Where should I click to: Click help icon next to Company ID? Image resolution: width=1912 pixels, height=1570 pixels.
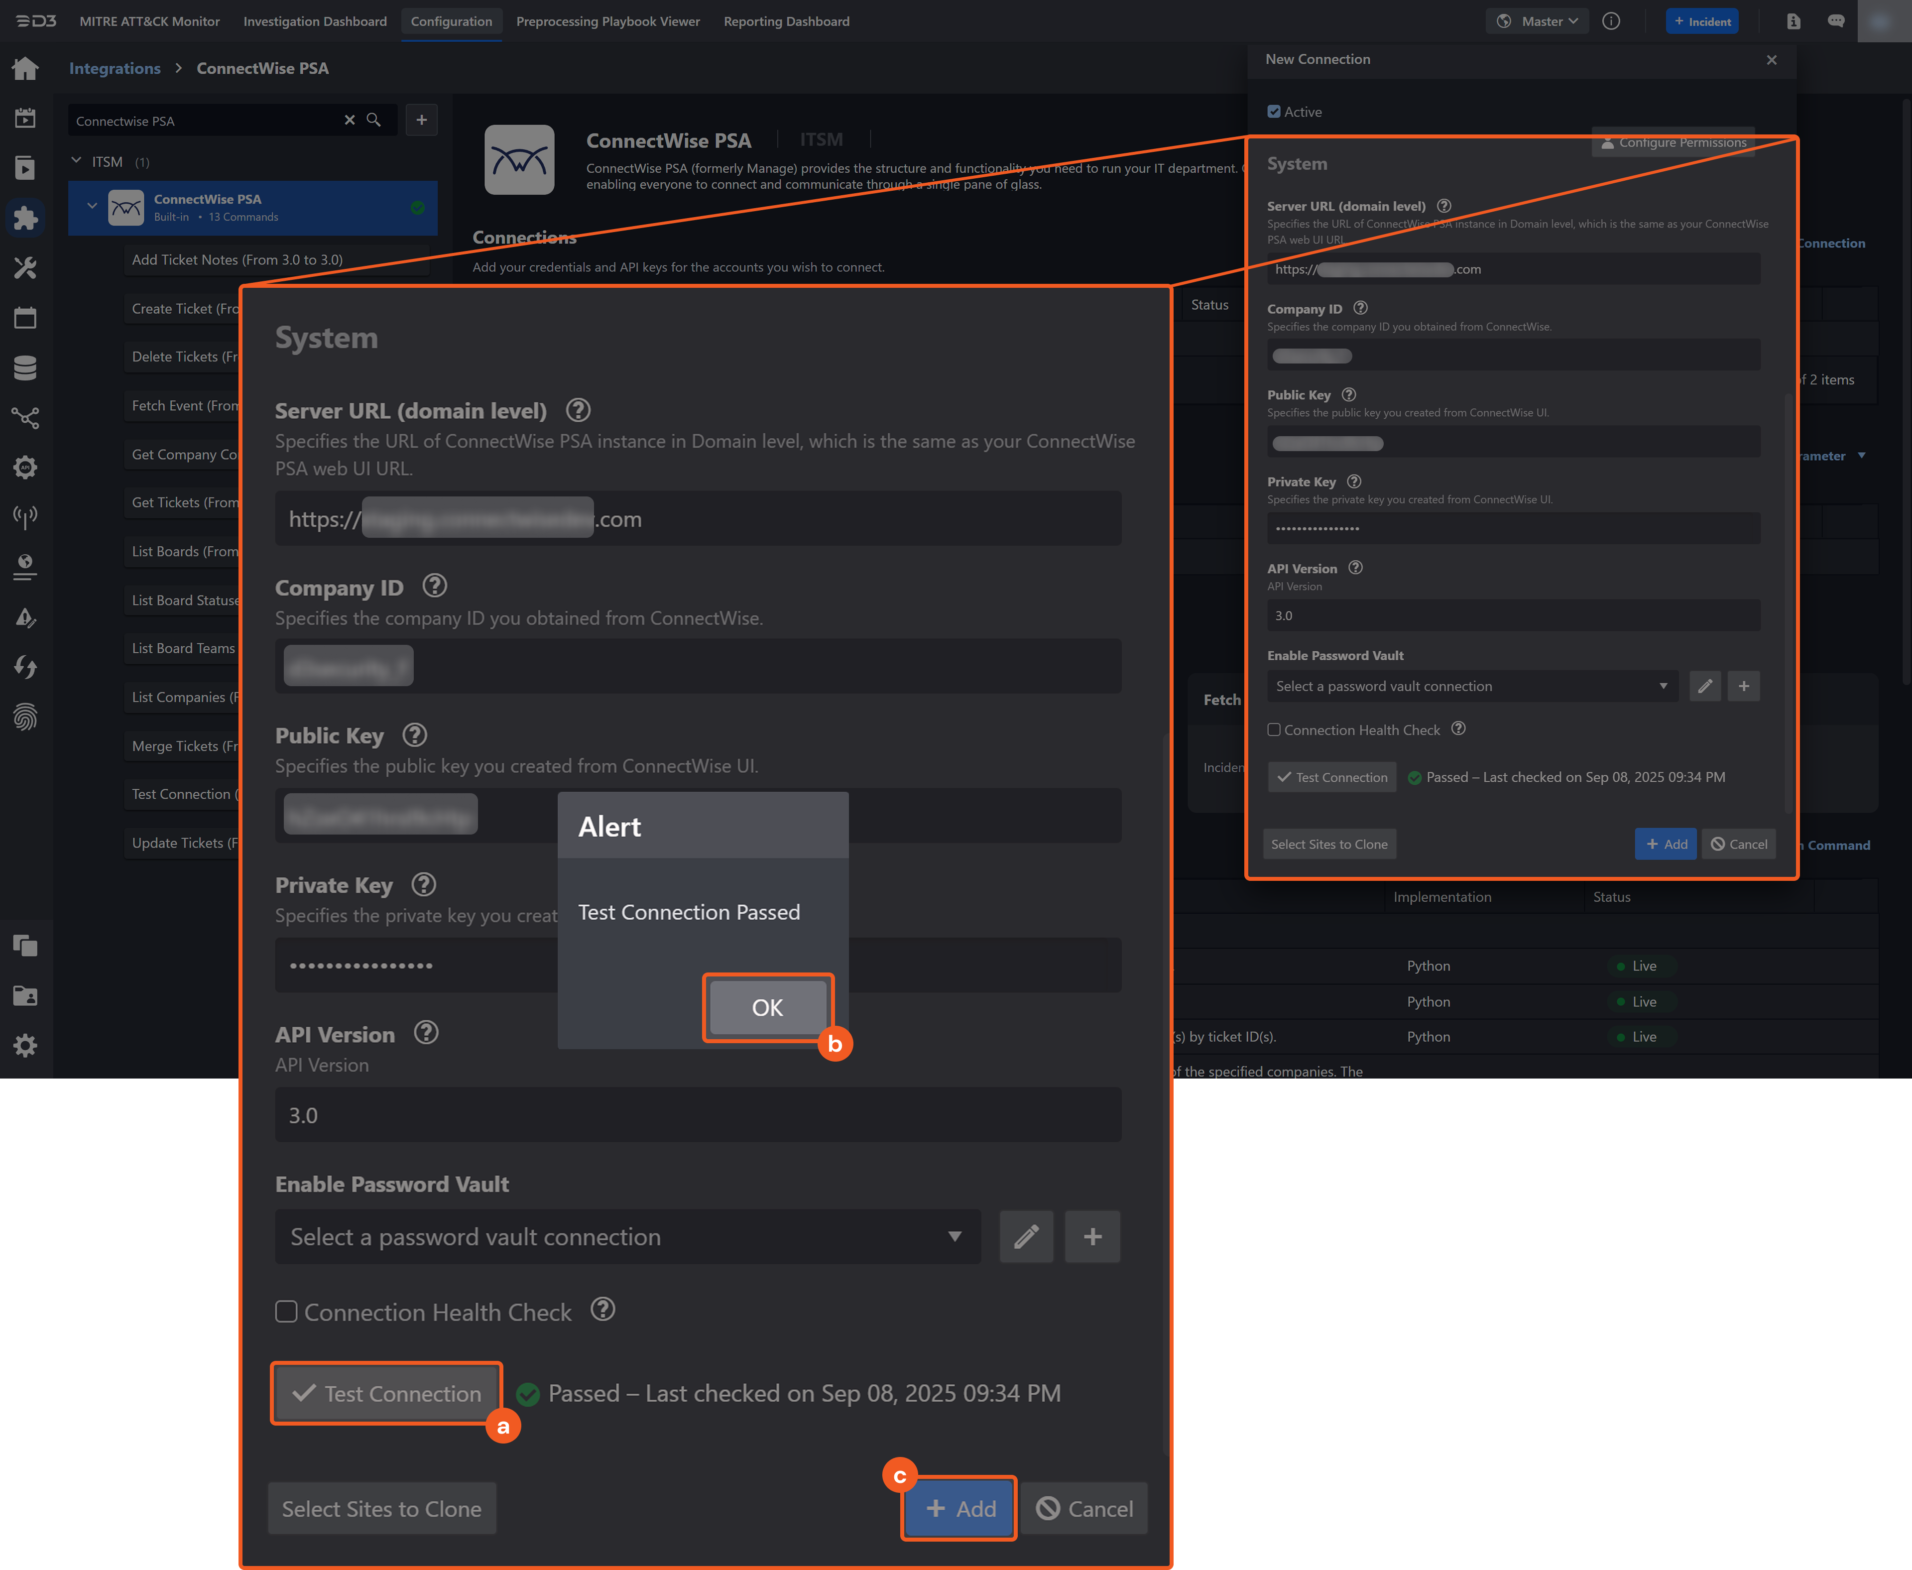click(x=435, y=586)
